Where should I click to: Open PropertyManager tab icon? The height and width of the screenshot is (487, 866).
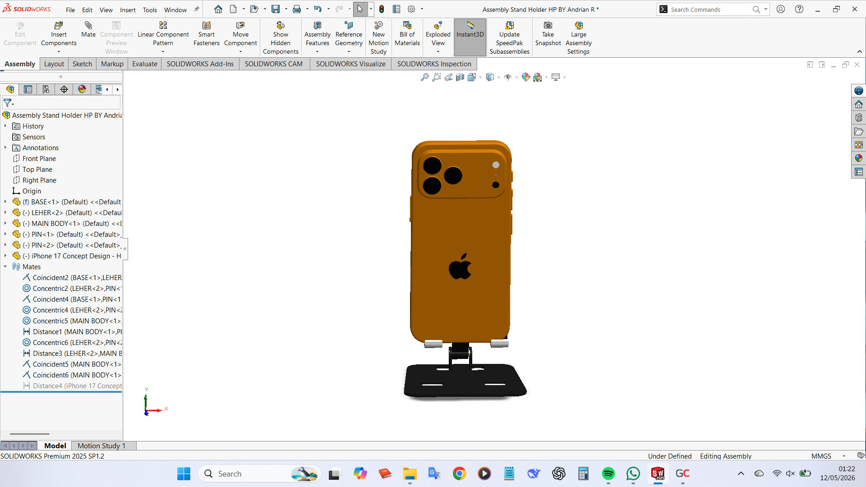pyautogui.click(x=28, y=89)
